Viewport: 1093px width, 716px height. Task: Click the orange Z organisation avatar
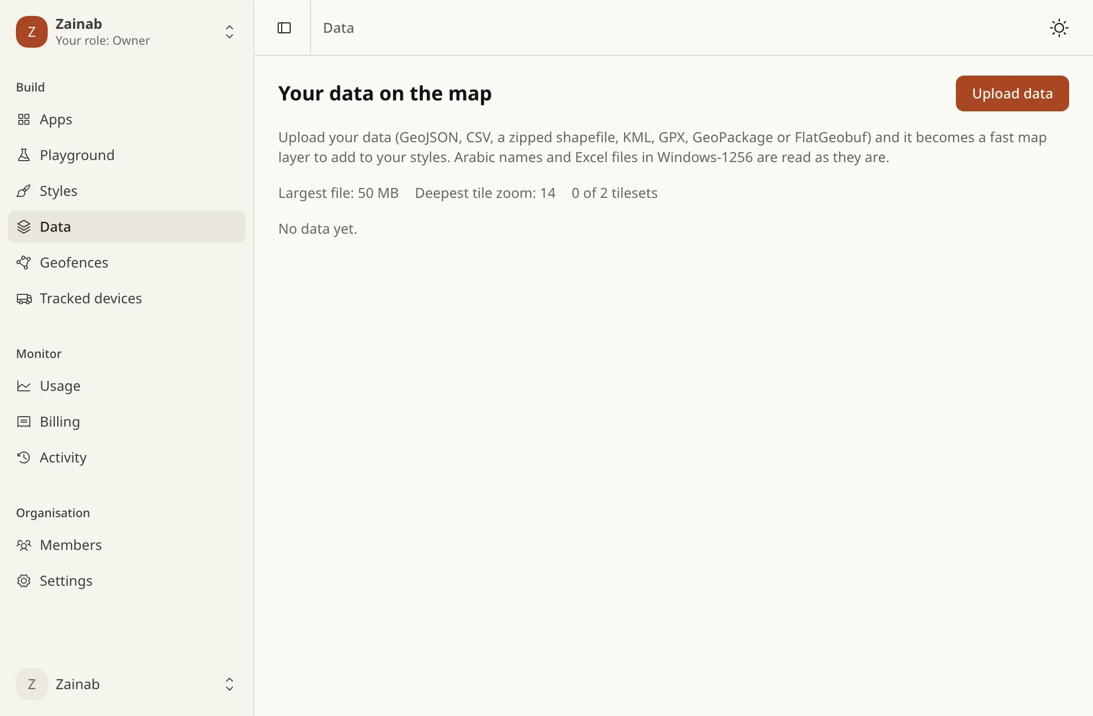click(x=32, y=32)
